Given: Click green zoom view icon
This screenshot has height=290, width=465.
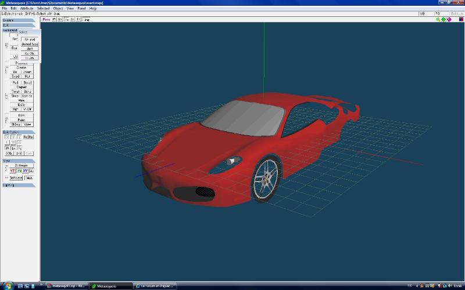Looking at the screenshot, I should [x=438, y=20].
